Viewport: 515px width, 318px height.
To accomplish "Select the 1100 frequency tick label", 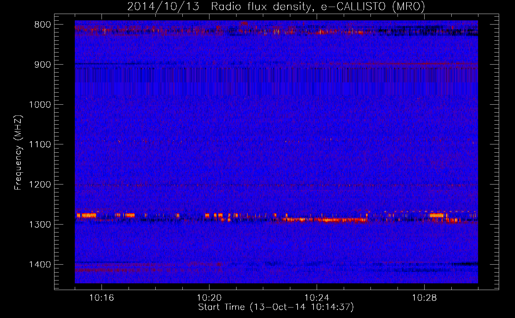I will (40, 145).
